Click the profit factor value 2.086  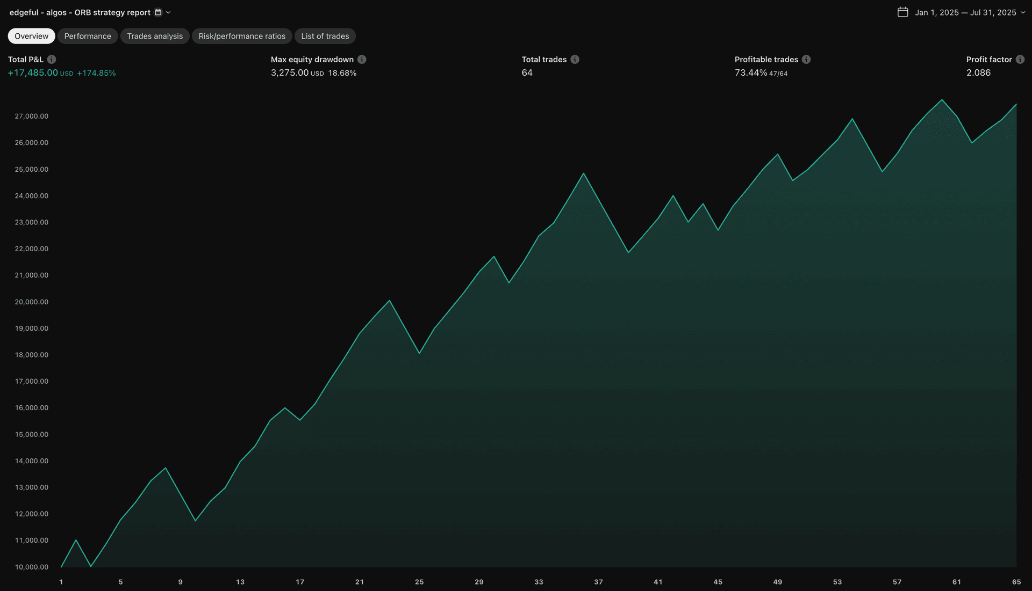coord(978,72)
